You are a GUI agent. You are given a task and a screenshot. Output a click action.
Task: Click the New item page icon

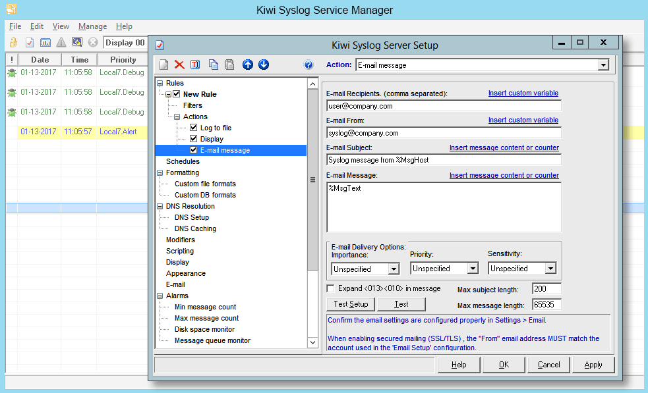pyautogui.click(x=163, y=65)
